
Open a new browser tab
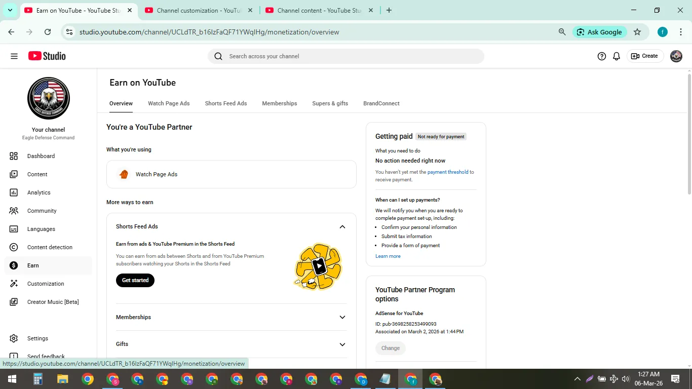click(x=389, y=10)
